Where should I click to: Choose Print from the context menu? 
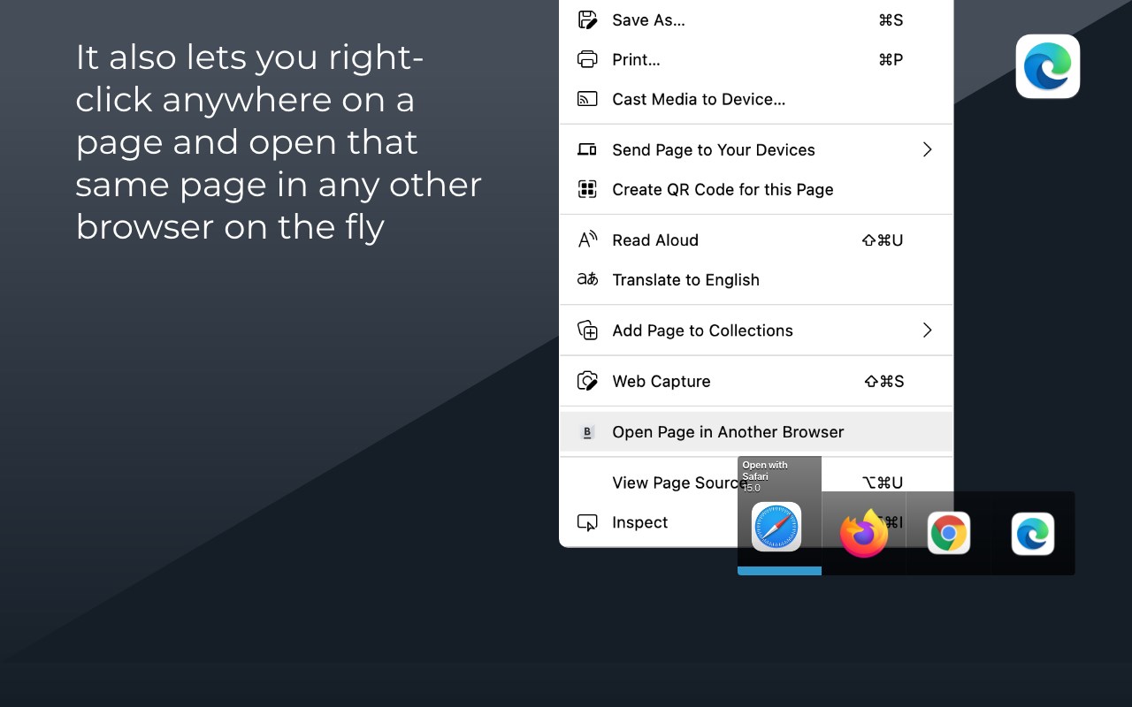(x=757, y=59)
